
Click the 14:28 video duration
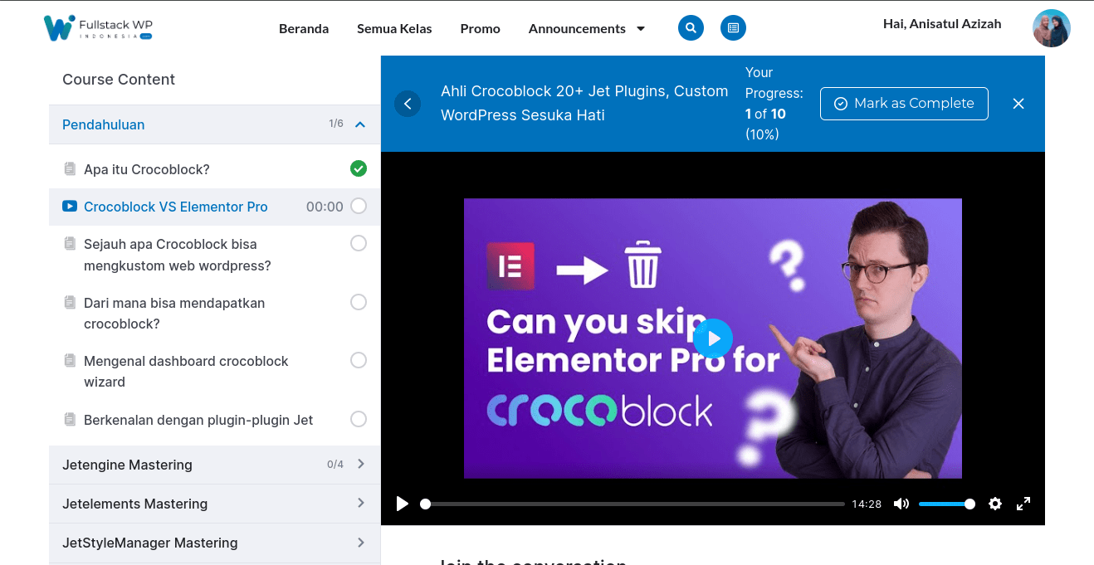click(x=867, y=504)
